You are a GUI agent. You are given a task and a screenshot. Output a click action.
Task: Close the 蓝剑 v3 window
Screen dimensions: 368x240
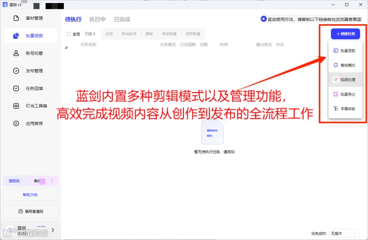coord(361,4)
